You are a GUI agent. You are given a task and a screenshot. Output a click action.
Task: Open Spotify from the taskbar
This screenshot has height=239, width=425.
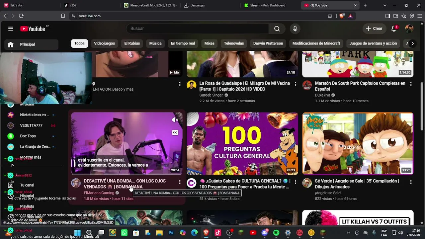(x=276, y=233)
